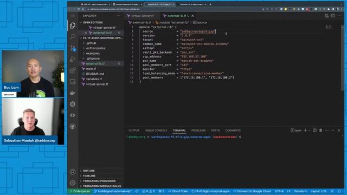This screenshot has width=347, height=195.
Task: Close the terminal panel
Action: [339, 131]
